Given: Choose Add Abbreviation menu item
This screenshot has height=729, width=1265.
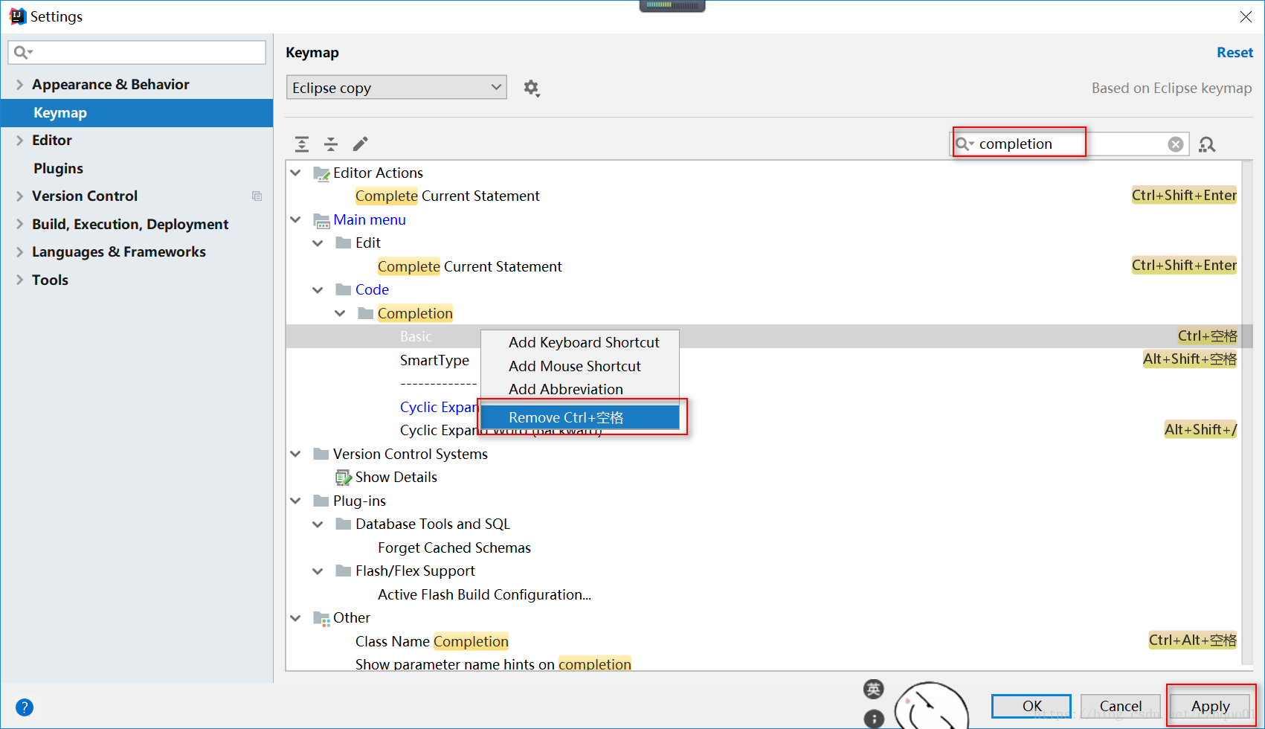Looking at the screenshot, I should coord(580,390).
